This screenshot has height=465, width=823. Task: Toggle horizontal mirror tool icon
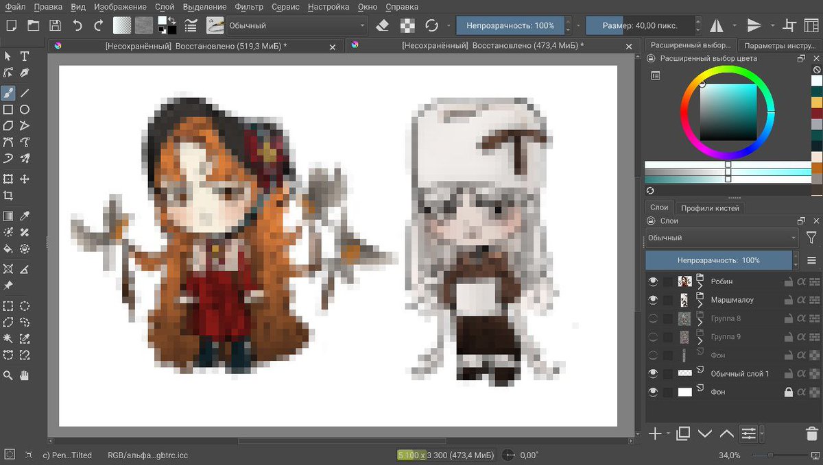717,25
